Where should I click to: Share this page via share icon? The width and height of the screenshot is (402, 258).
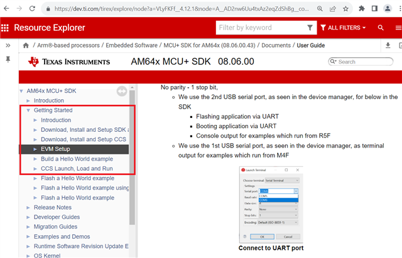(x=333, y=9)
